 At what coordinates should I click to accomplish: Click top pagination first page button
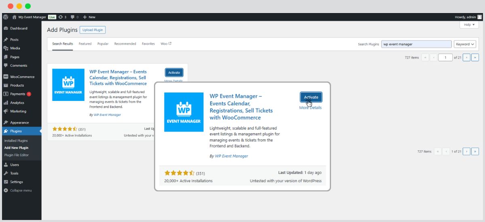click(425, 57)
